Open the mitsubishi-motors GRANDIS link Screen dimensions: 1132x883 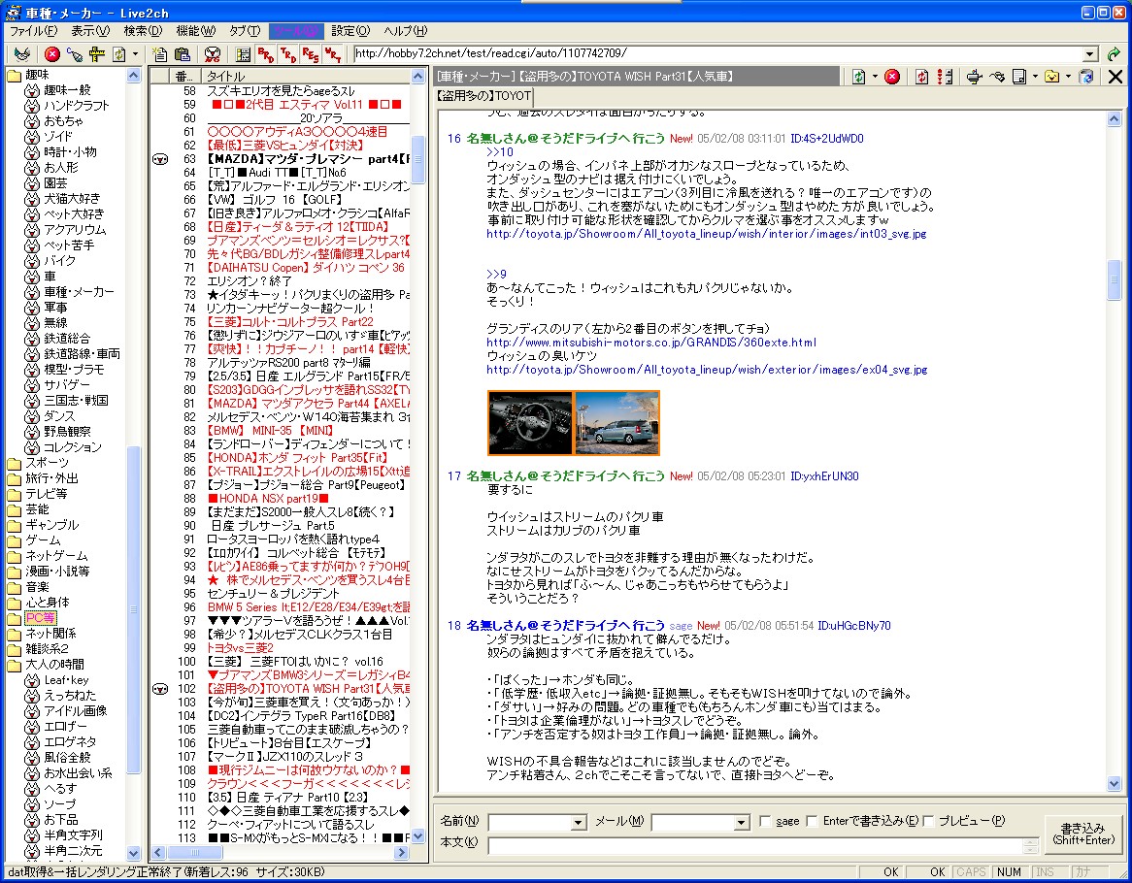click(x=650, y=343)
